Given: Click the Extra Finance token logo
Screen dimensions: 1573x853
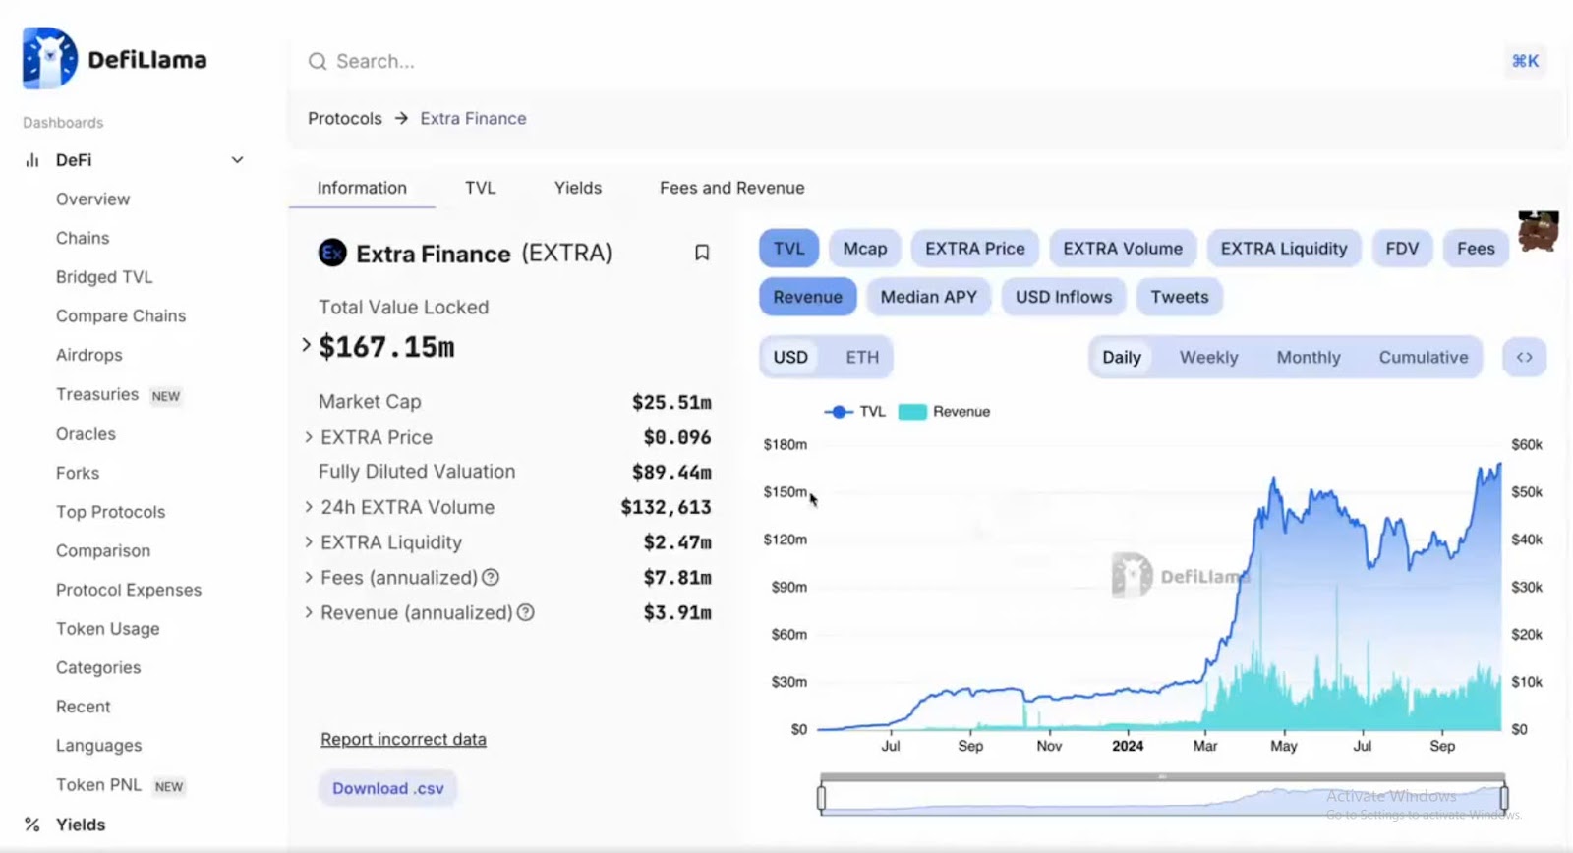Looking at the screenshot, I should 332,254.
